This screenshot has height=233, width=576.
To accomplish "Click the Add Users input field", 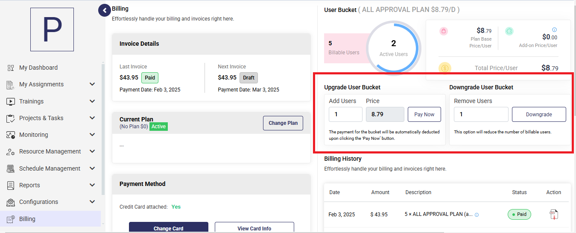I will pyautogui.click(x=345, y=115).
